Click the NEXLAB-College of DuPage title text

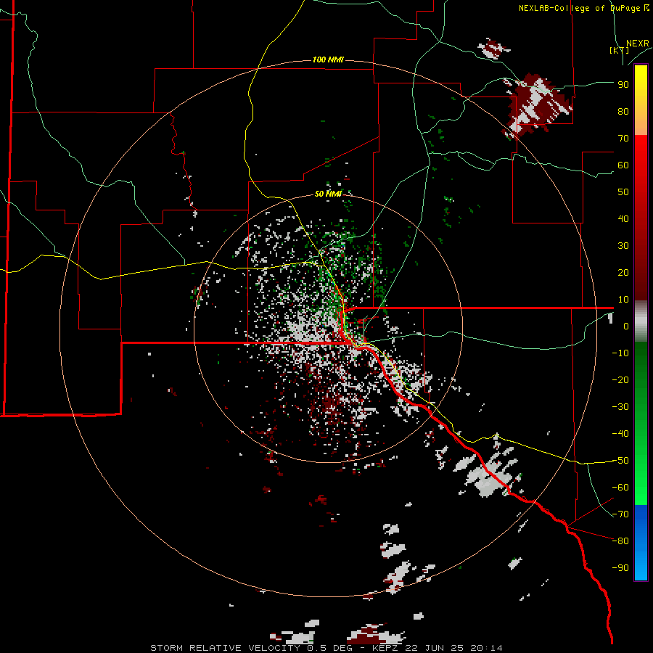pyautogui.click(x=583, y=8)
